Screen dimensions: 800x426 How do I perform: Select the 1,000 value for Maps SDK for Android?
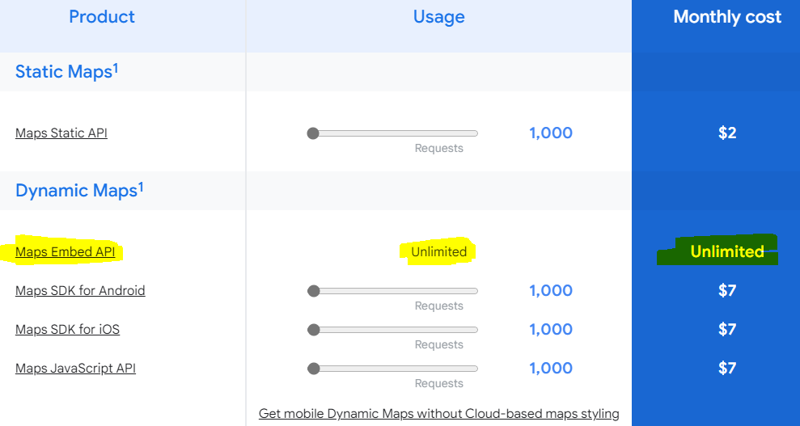click(551, 291)
